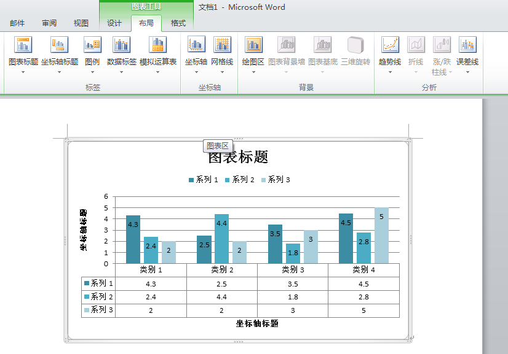Click the 误差线 error bars icon

[467, 44]
